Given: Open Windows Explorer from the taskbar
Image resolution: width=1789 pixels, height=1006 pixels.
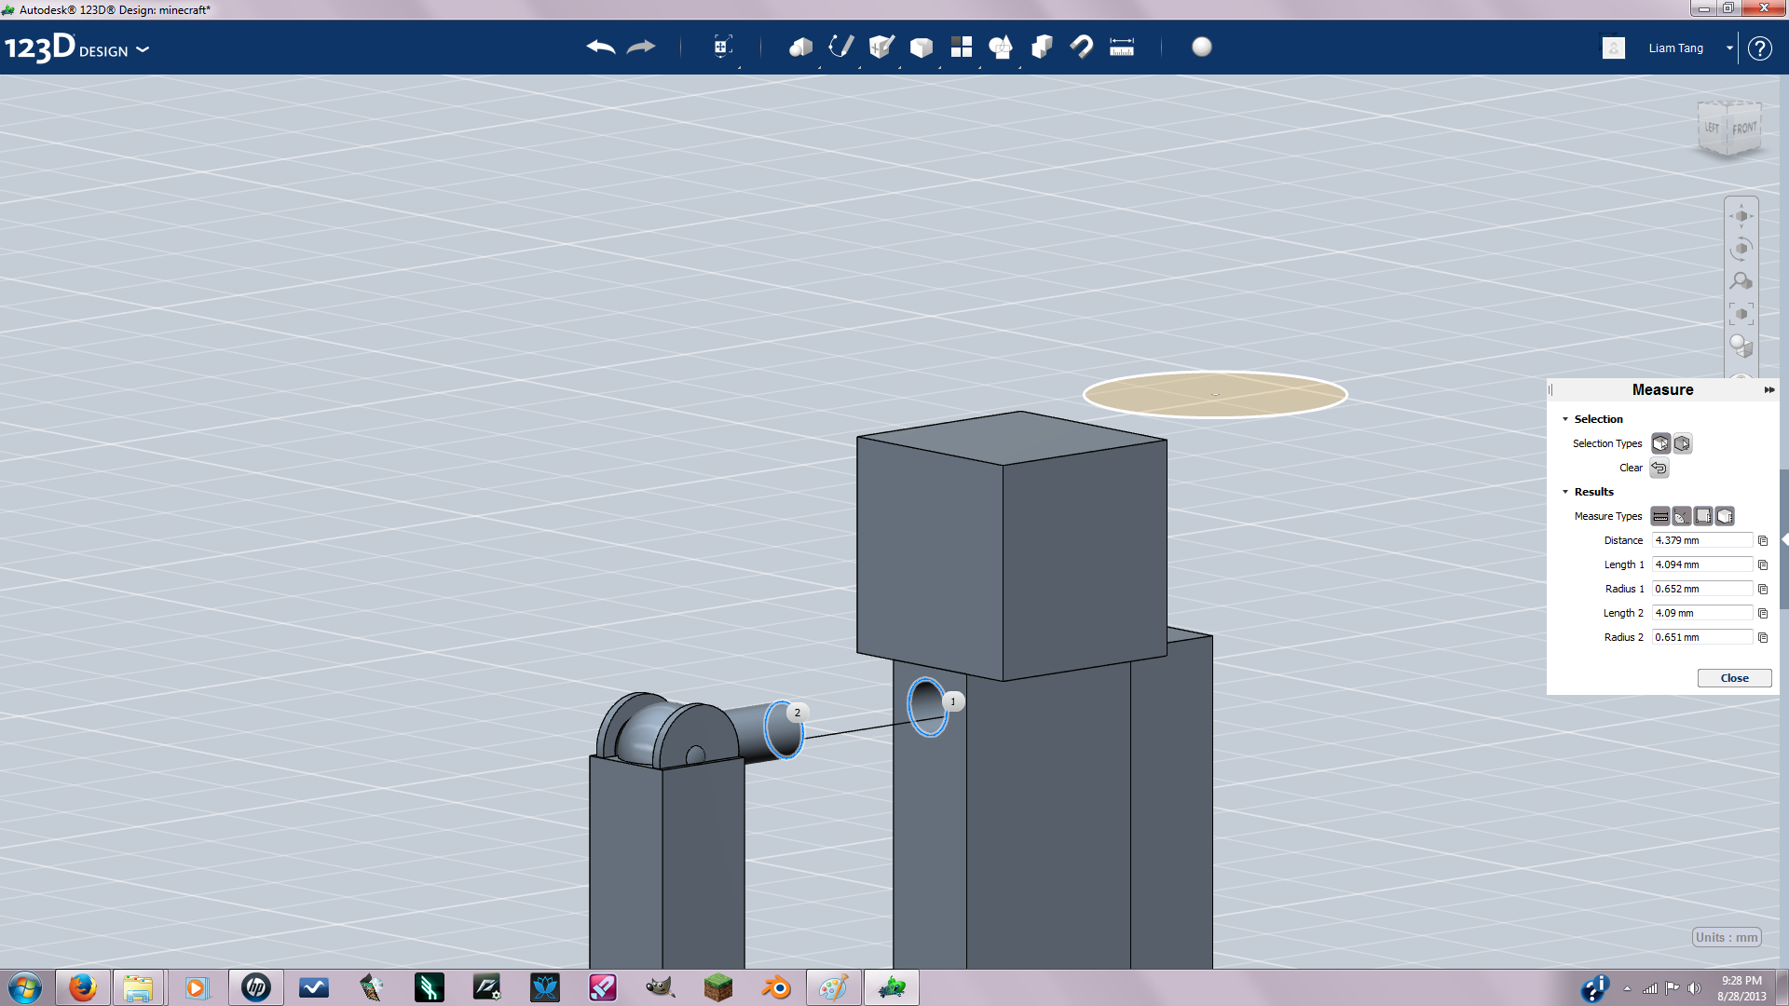Looking at the screenshot, I should (138, 987).
